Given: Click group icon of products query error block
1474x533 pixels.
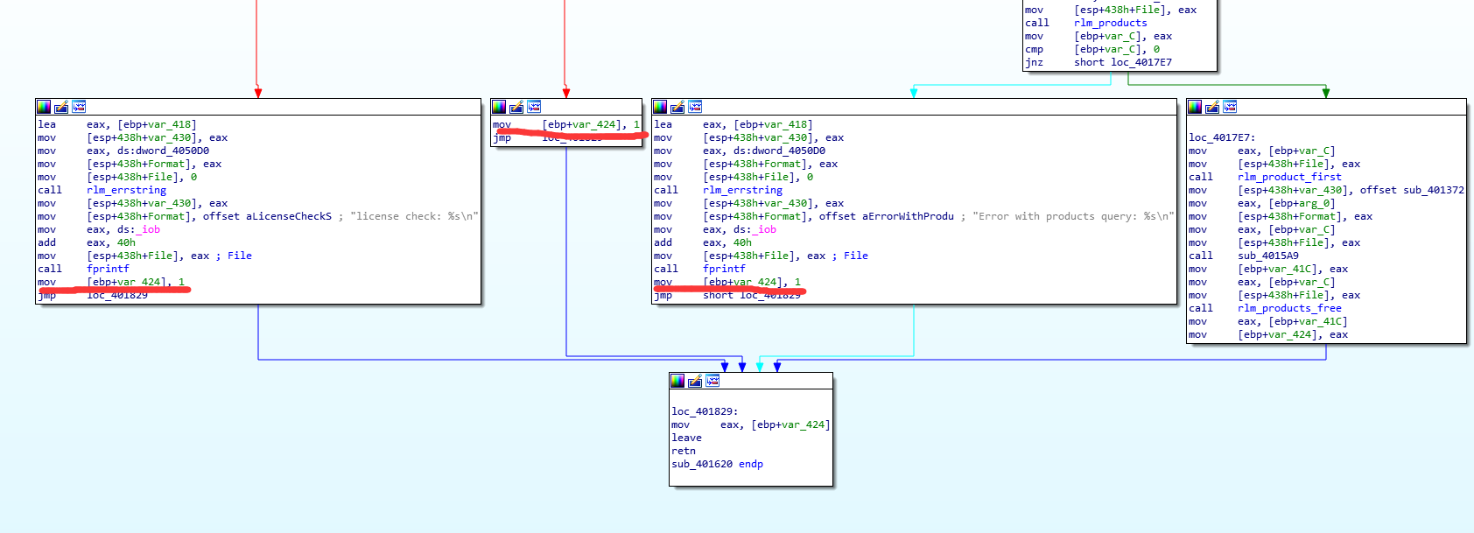Looking at the screenshot, I should [695, 107].
